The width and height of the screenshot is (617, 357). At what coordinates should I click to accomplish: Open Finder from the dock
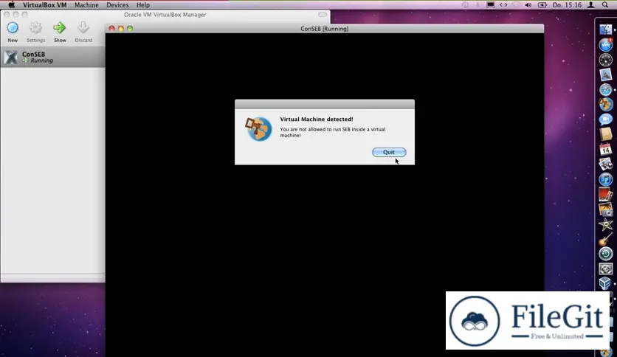point(606,29)
